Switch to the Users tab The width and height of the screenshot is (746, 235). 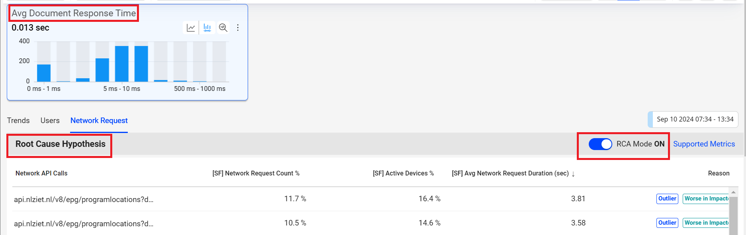[50, 121]
